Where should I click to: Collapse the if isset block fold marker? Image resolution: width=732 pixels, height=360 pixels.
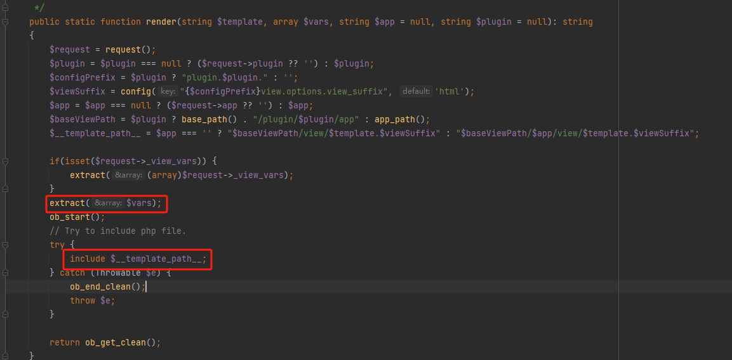coord(5,161)
